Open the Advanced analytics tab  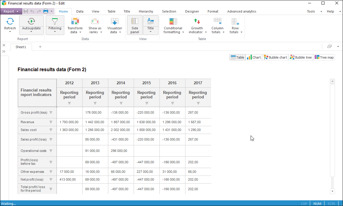pyautogui.click(x=241, y=11)
